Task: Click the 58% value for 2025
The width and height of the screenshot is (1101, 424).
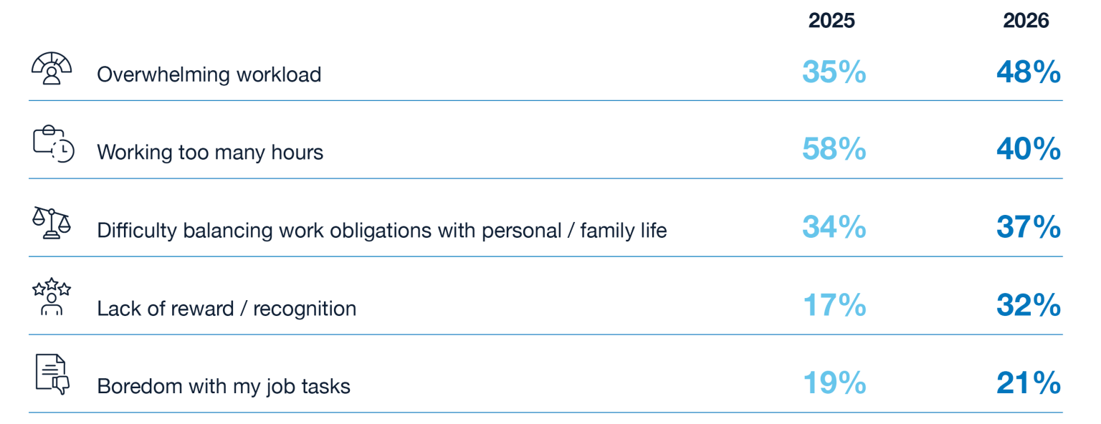Action: tap(834, 150)
